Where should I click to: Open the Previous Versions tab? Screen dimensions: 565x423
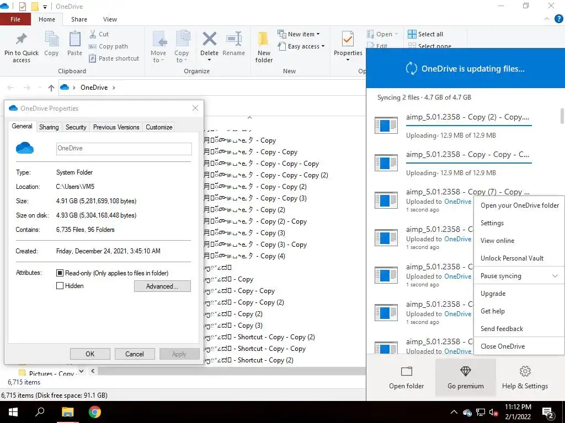point(116,127)
